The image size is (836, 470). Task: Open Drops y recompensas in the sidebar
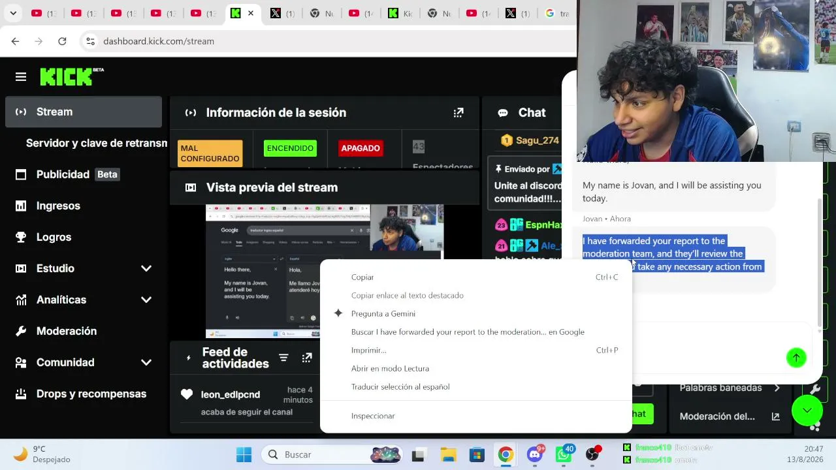tap(84, 394)
